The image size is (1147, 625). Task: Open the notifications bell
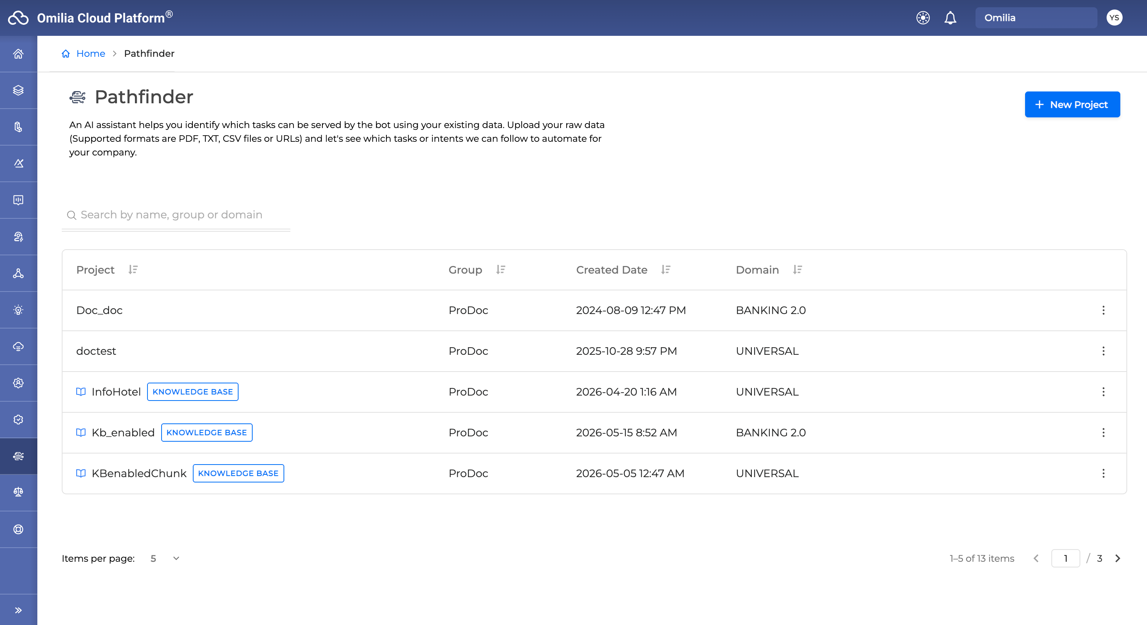950,18
